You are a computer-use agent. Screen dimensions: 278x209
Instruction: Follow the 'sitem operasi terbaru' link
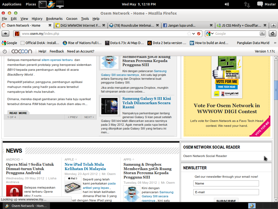[x=57, y=60]
